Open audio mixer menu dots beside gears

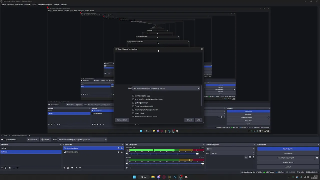tap(131, 168)
